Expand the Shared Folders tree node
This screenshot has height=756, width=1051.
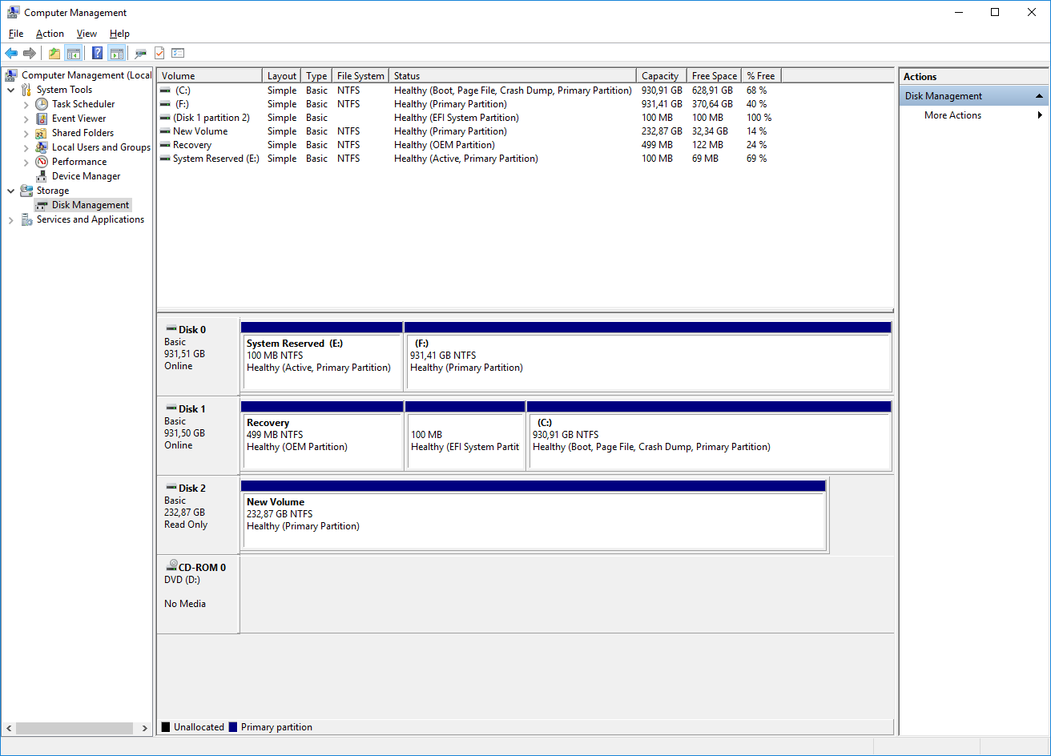coord(26,133)
